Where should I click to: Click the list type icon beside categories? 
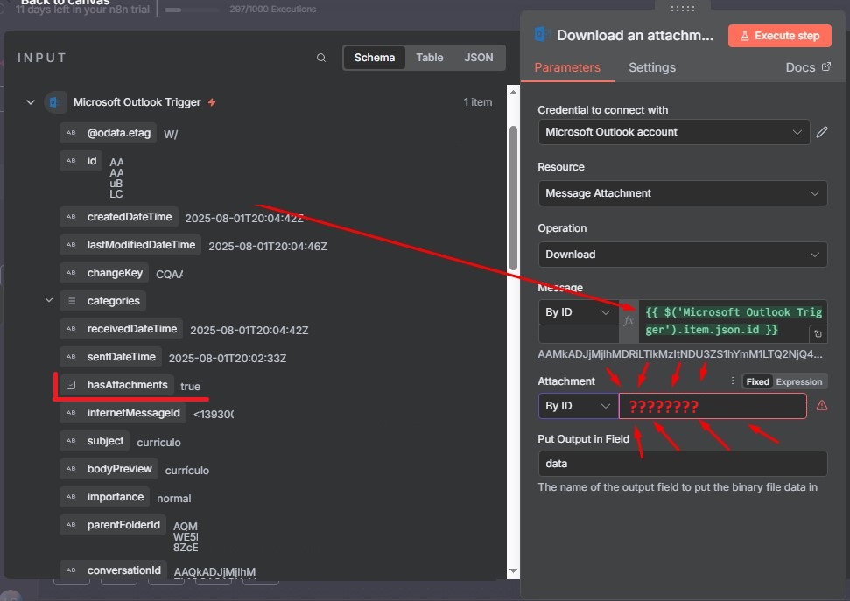pyautogui.click(x=71, y=301)
